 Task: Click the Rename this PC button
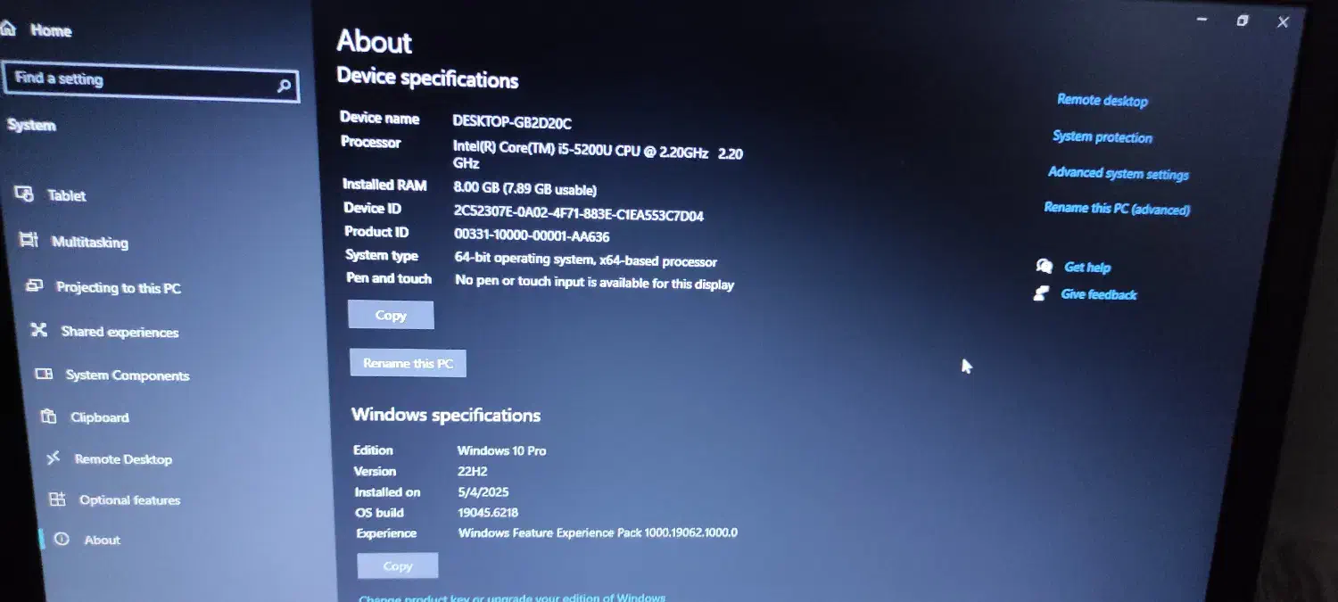(408, 363)
